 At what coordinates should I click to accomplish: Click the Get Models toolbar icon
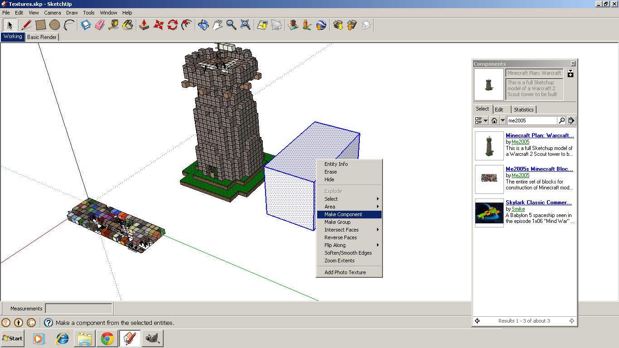[338, 25]
